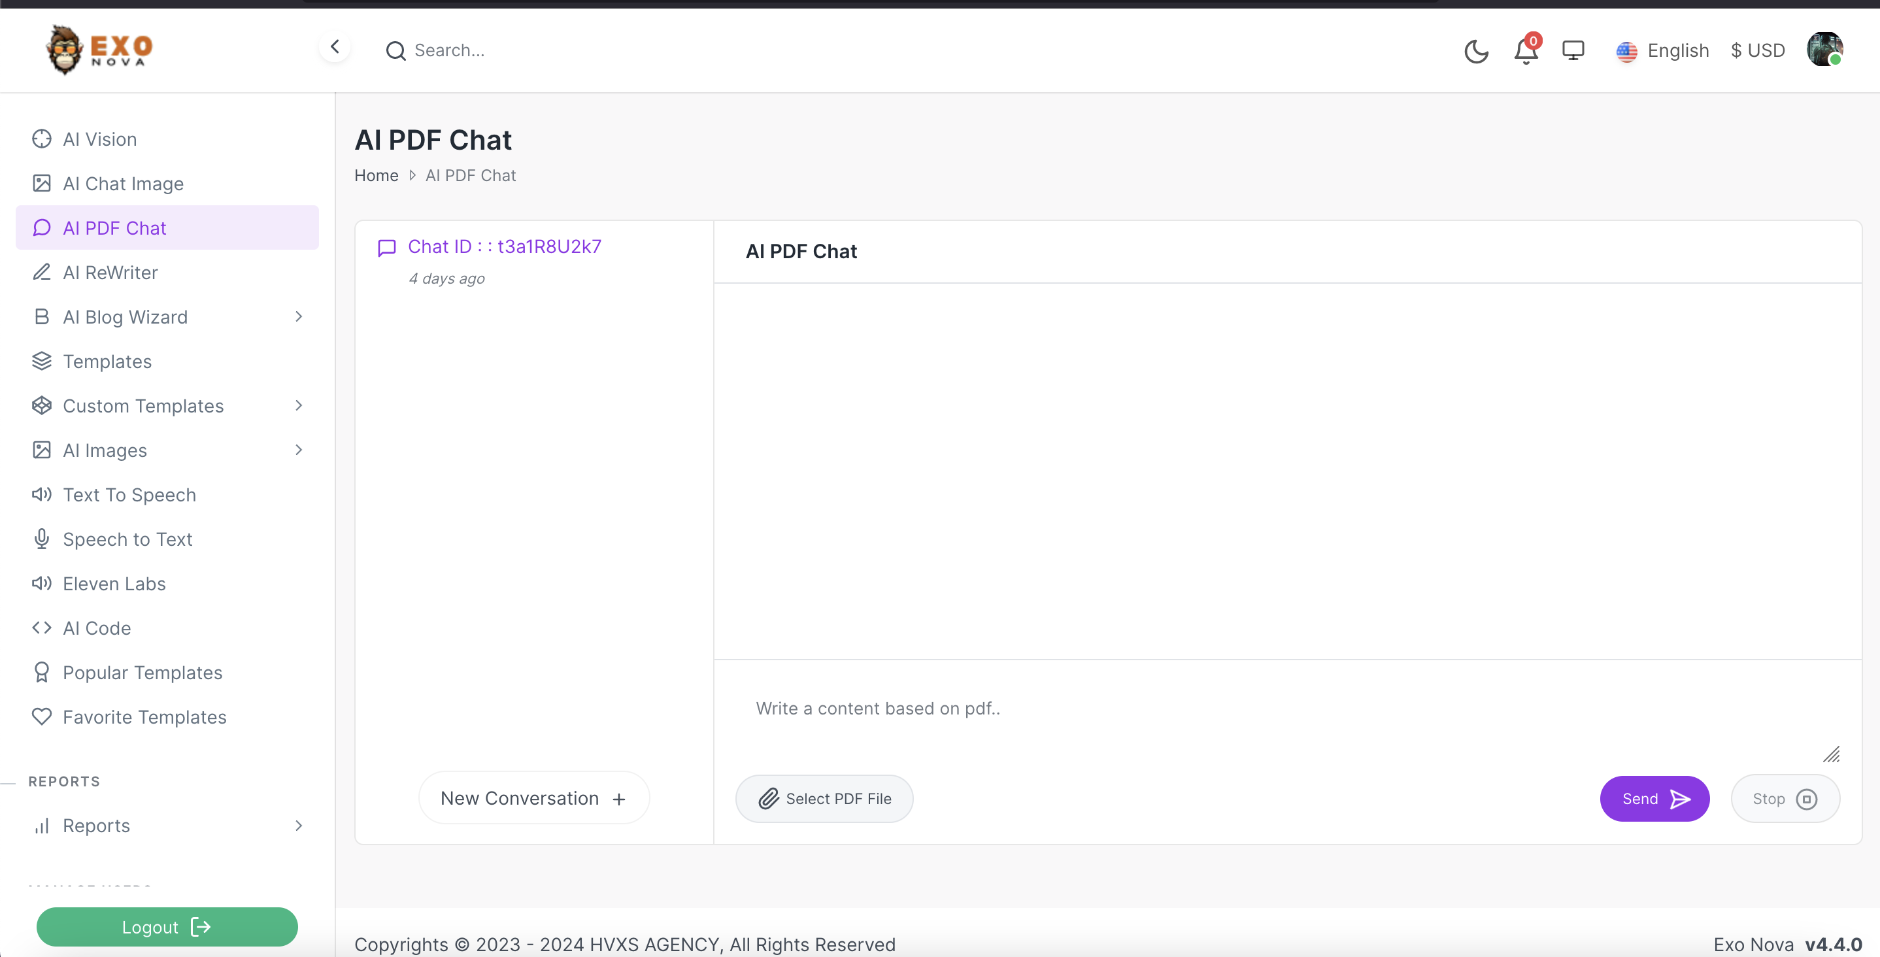Start a New Conversation

pyautogui.click(x=533, y=798)
